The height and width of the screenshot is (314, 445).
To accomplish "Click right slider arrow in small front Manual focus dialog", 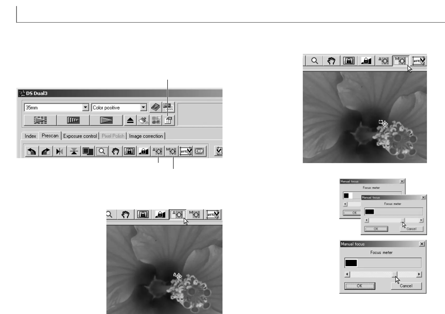I will pyautogui.click(x=421, y=220).
